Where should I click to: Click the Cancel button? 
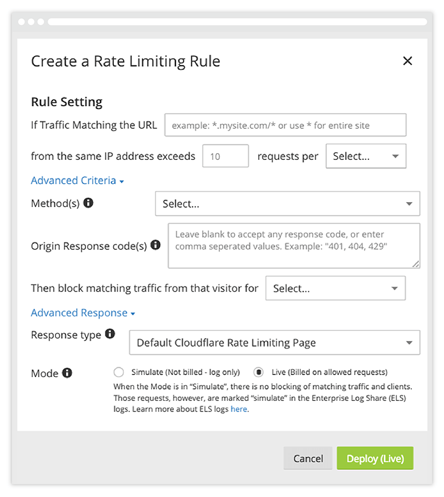point(308,459)
